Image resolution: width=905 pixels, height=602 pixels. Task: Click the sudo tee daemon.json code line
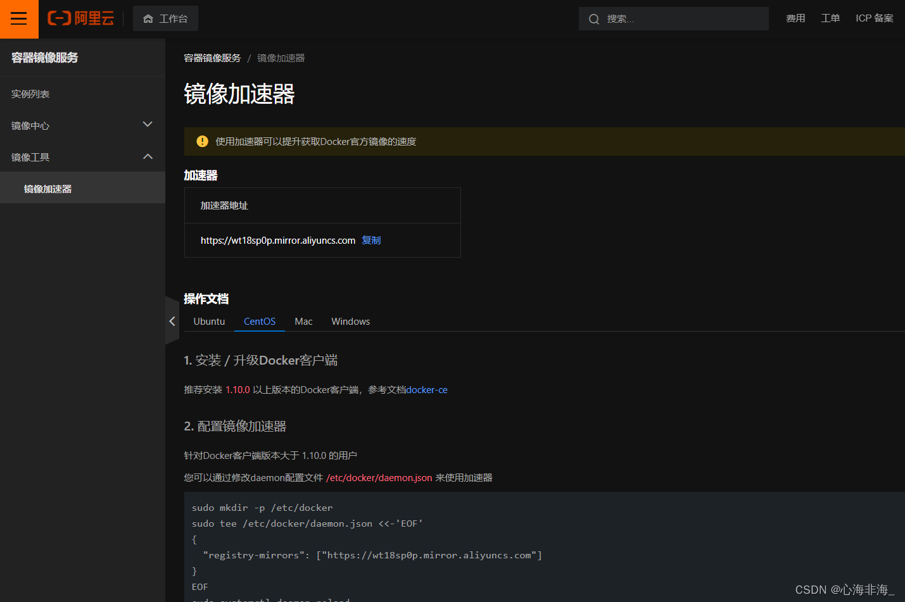click(x=307, y=524)
